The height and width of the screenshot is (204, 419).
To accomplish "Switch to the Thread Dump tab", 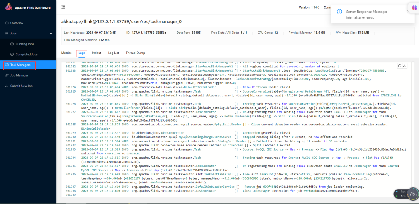I will click(135, 53).
